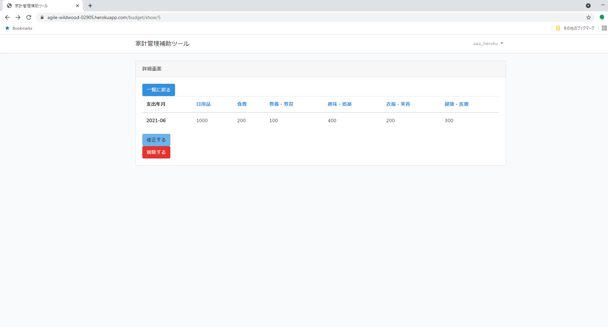Click the 修正する edit button
The image size is (608, 327).
tap(156, 140)
